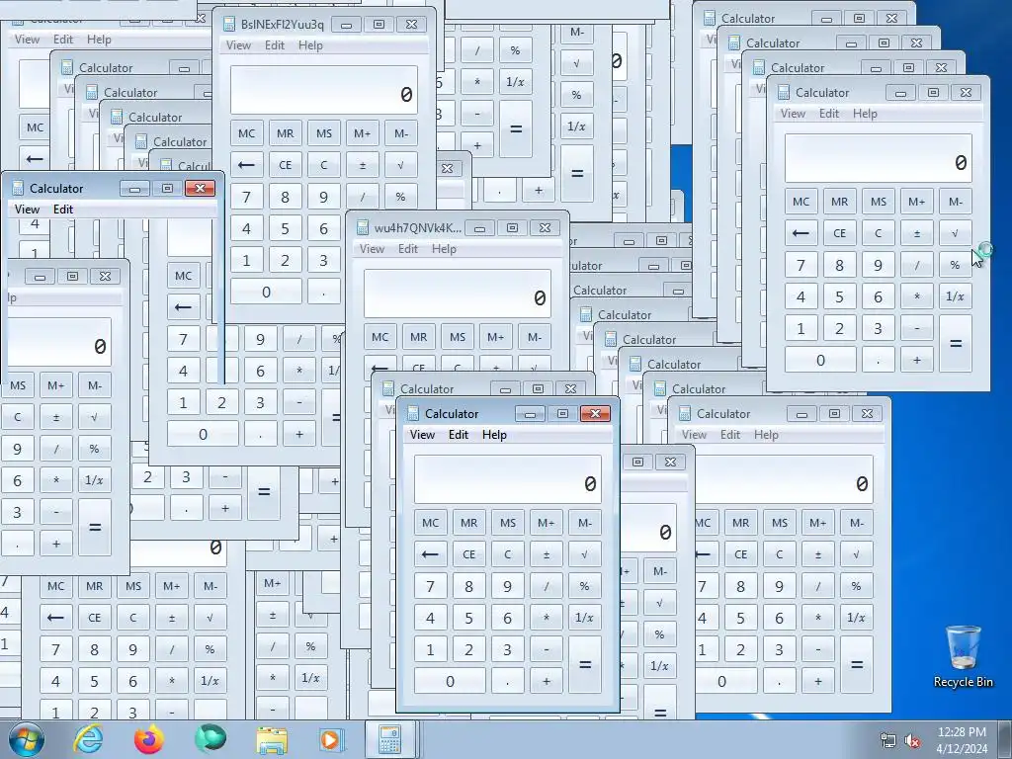
Task: Open Windows Explorer folder icon on taskbar
Action: 272,740
